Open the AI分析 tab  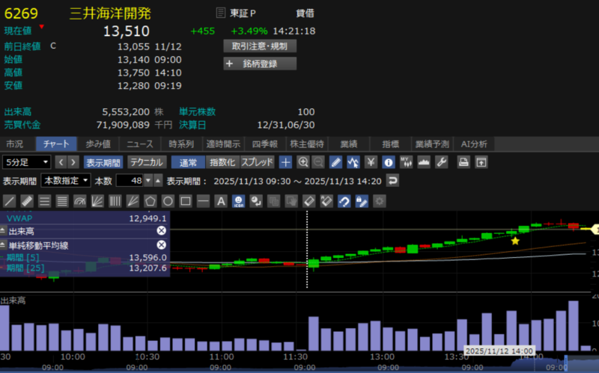473,144
